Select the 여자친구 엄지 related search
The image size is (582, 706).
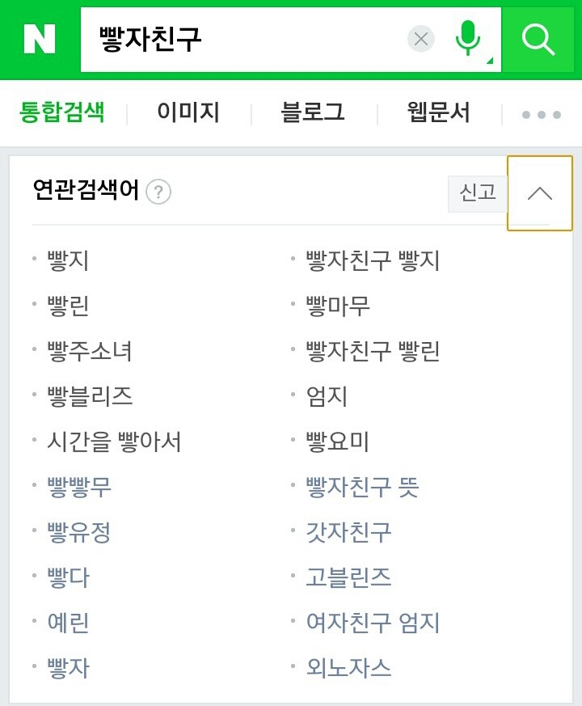[x=370, y=624]
